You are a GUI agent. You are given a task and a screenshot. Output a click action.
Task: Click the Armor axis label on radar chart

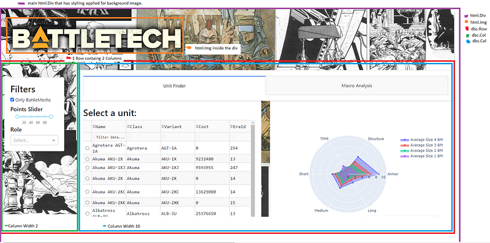[393, 174]
